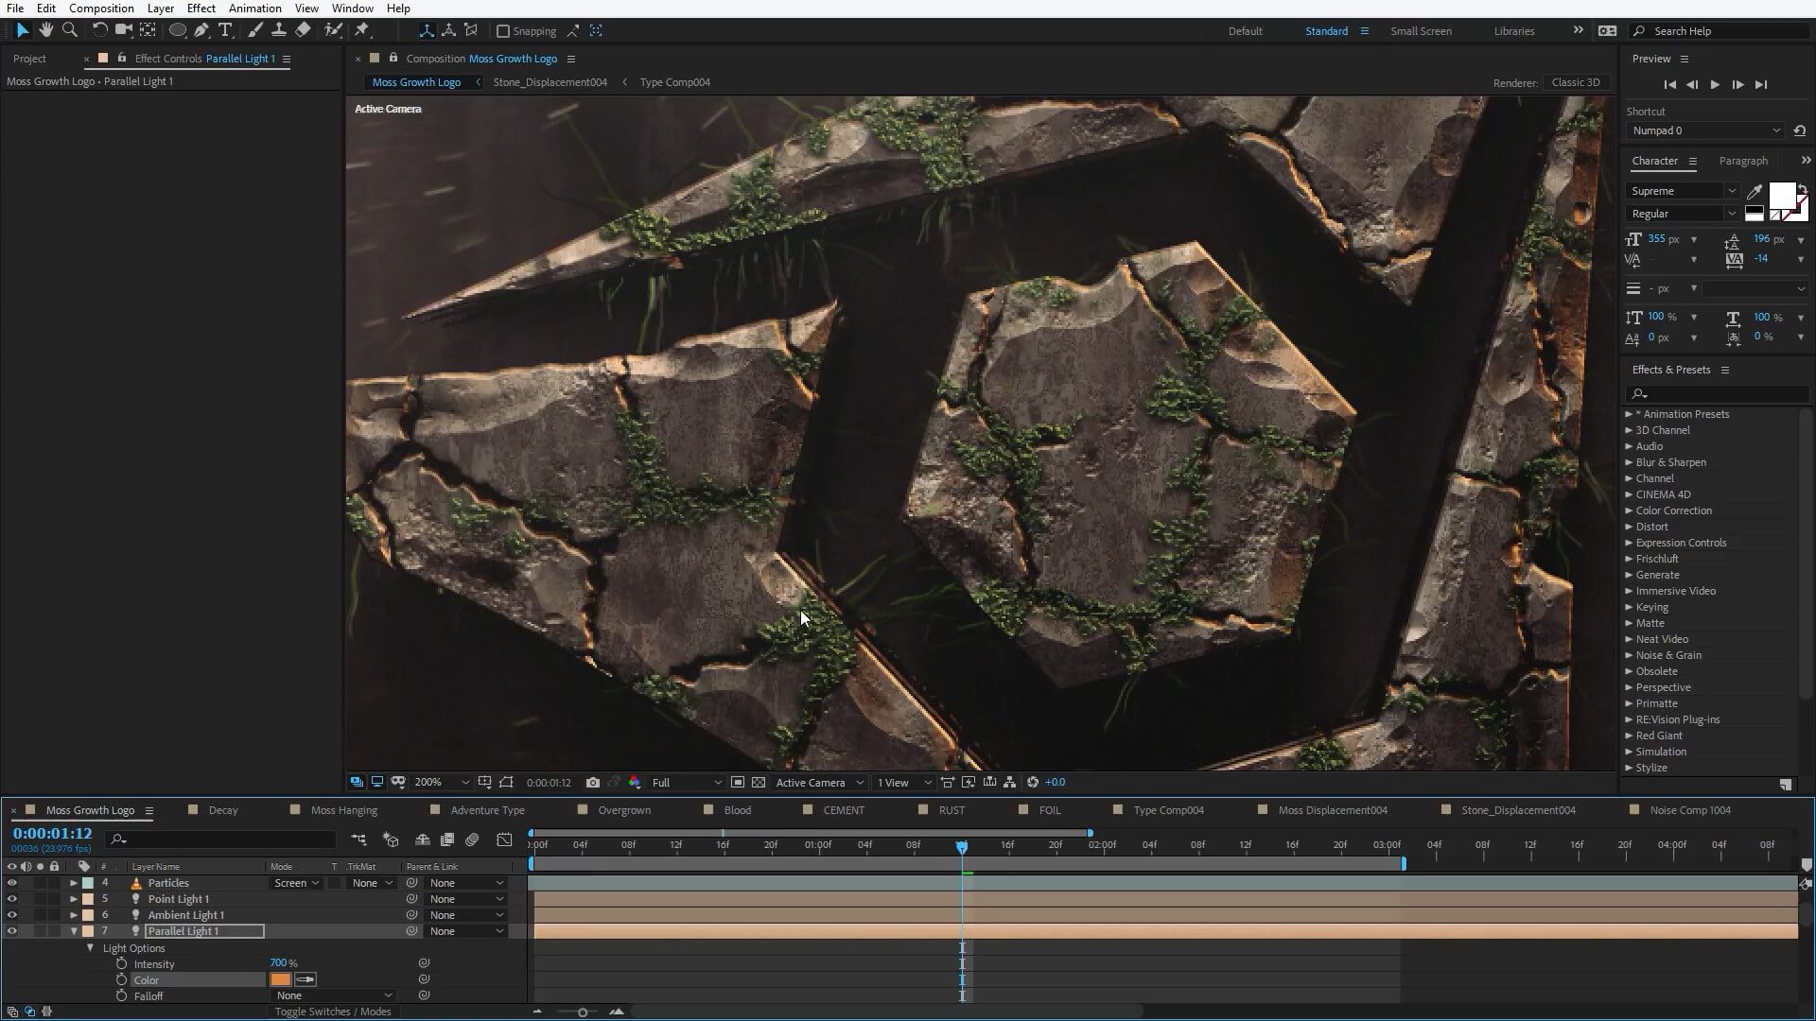Toggle Draft 3D icon in timeline
The height and width of the screenshot is (1021, 1816).
point(391,839)
